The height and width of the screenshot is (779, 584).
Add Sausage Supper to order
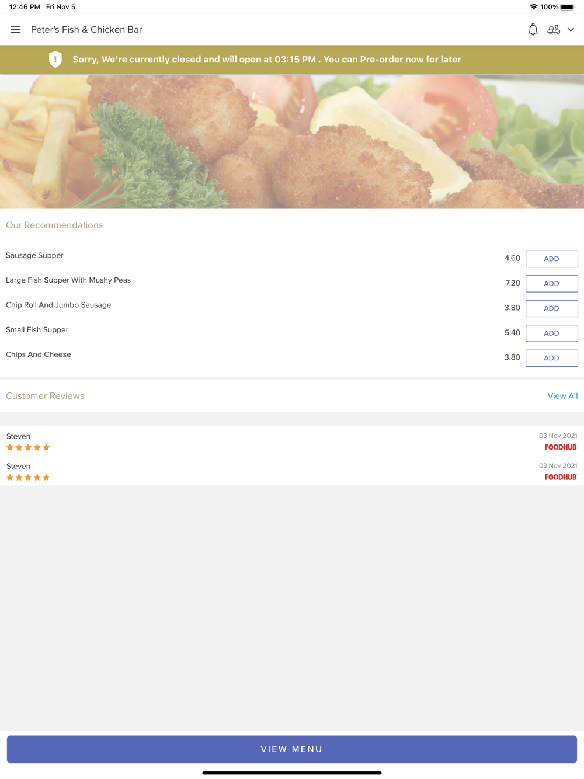pos(551,259)
